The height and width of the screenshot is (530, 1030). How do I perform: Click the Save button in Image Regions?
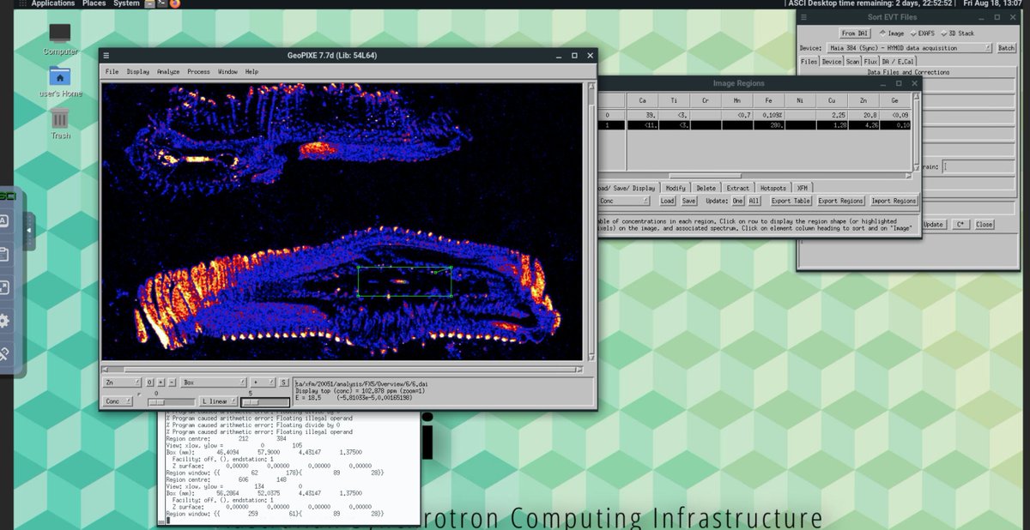688,201
